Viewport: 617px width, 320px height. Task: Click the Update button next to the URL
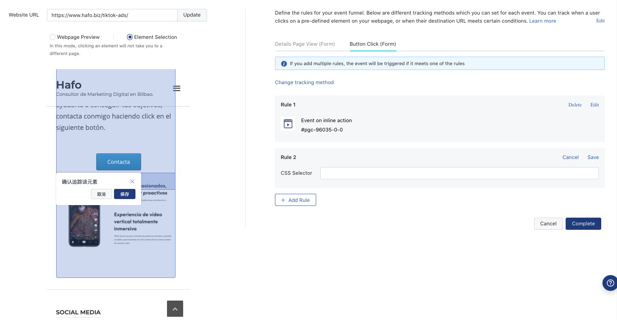point(192,15)
